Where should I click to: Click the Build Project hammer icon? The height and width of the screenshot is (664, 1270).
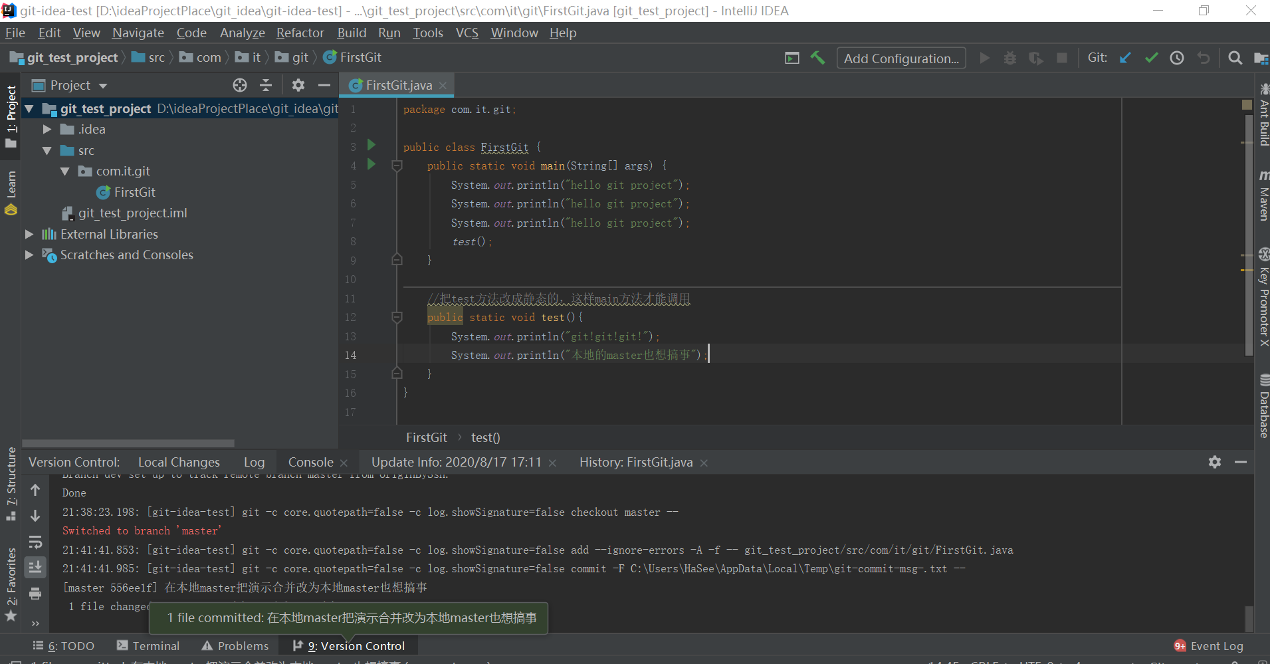817,58
